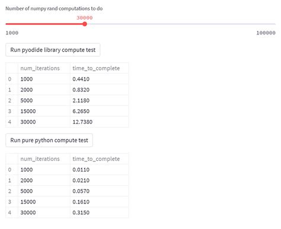Select cell 0.0110 in pure python table
This screenshot has width=281, height=229.
point(100,170)
